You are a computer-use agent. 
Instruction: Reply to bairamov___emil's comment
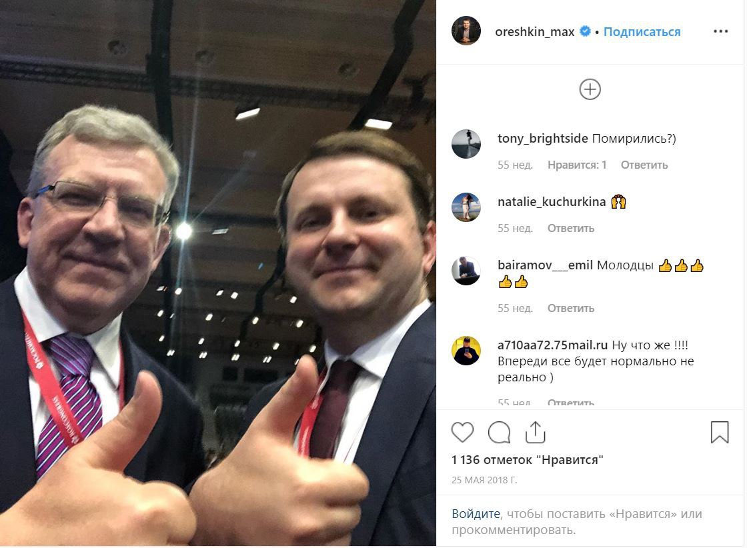571,308
